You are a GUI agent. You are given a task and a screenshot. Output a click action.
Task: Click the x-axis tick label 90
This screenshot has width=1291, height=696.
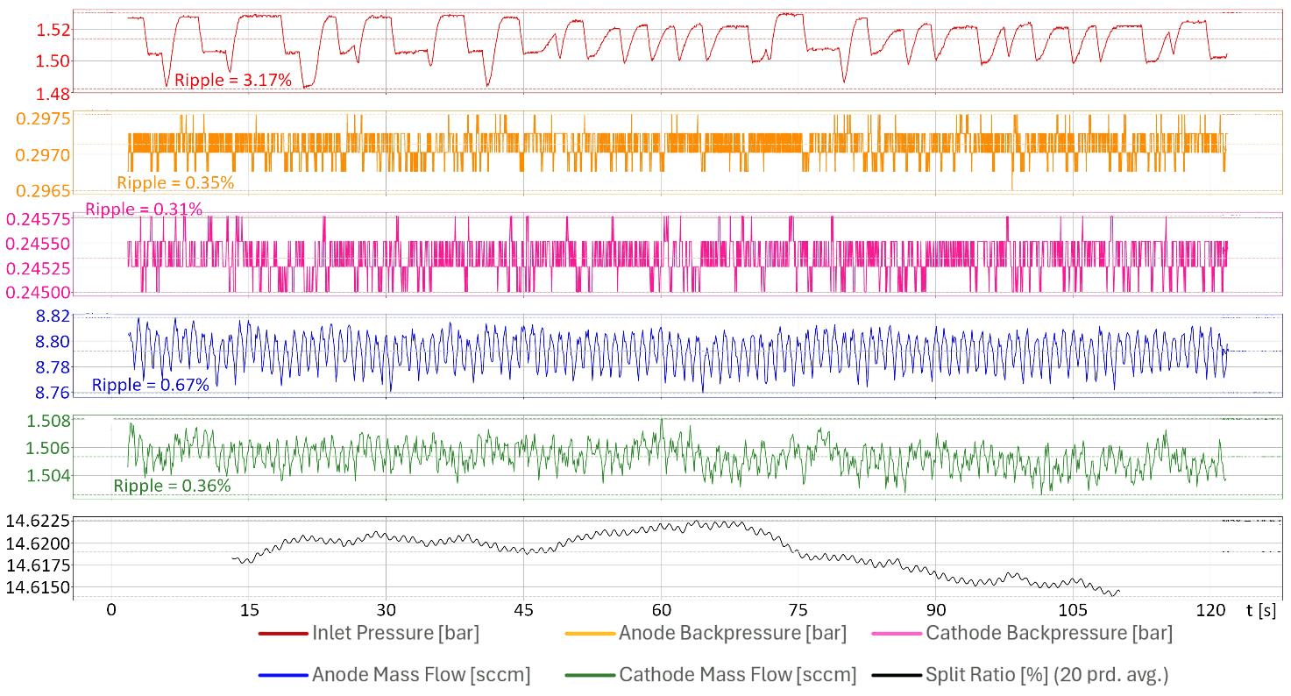936,611
